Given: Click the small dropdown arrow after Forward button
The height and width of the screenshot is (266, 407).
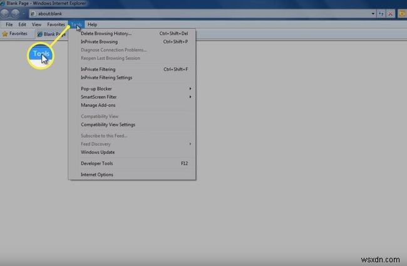Looking at the screenshot, I should coord(23,14).
